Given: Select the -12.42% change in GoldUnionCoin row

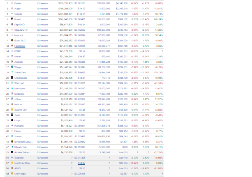Looking at the screenshot, I should 134,163.
